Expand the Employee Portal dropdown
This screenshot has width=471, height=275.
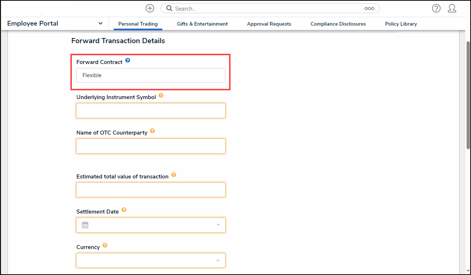click(100, 24)
